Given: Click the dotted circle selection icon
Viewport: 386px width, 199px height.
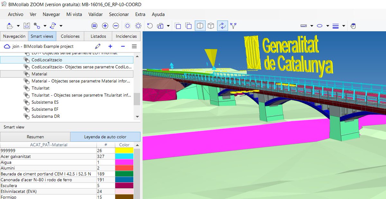Looking at the screenshot, I should tap(128, 26).
